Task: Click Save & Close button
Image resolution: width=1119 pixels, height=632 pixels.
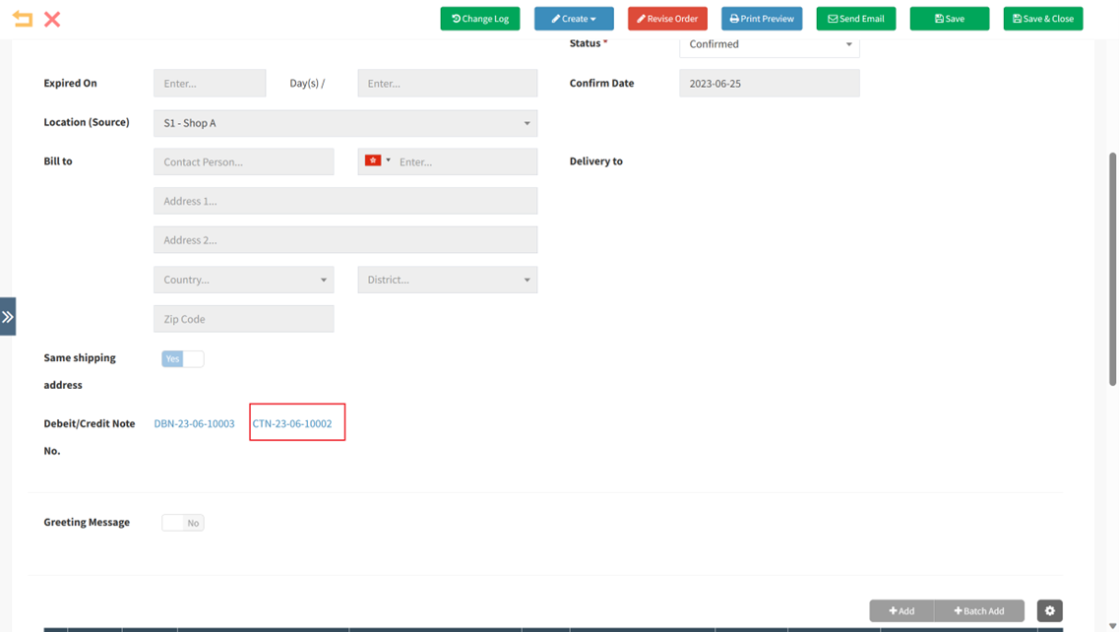Action: [x=1042, y=19]
